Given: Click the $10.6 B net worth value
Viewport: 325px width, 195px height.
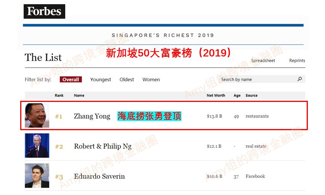Looking at the screenshot, I should pyautogui.click(x=214, y=176).
